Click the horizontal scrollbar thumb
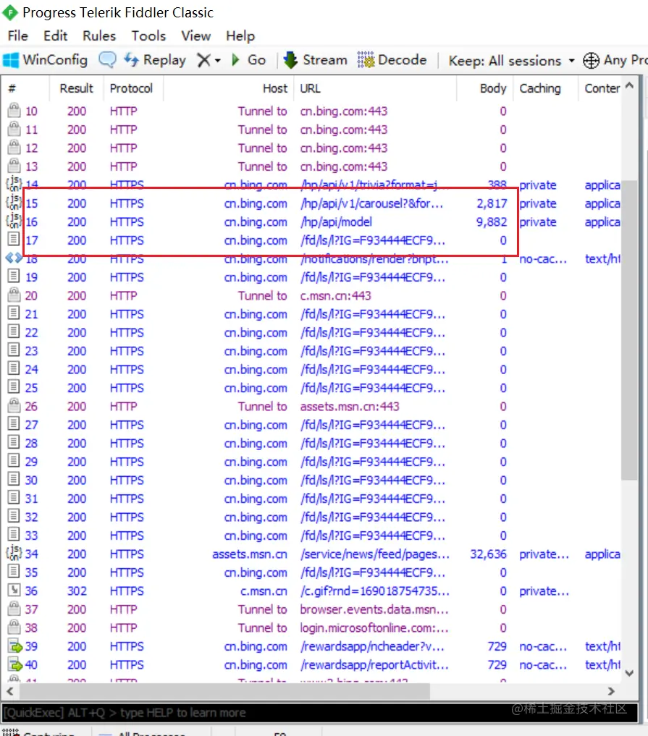This screenshot has width=648, height=736. [224, 691]
